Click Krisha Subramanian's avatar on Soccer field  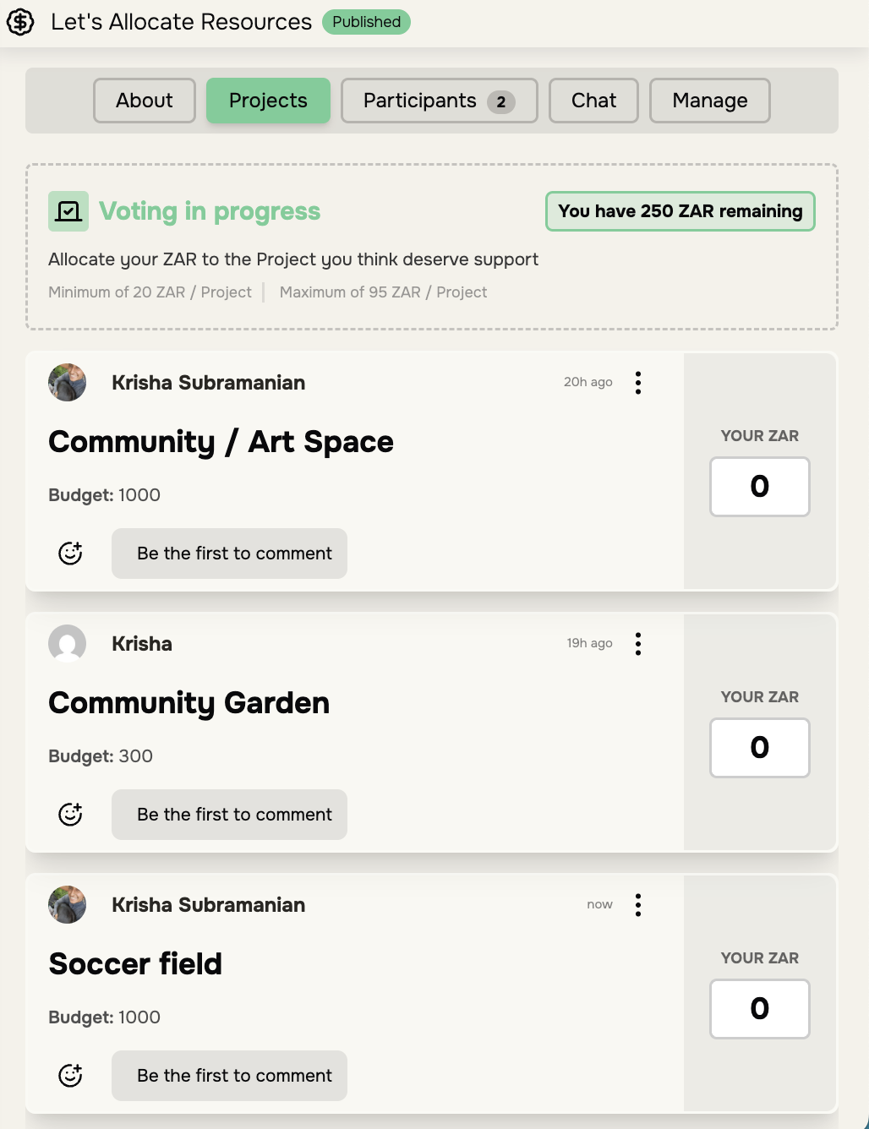coord(68,905)
